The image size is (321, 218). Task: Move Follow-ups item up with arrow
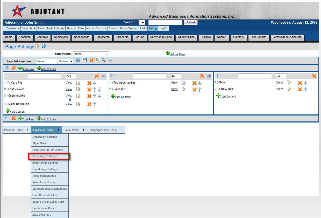coord(305,89)
